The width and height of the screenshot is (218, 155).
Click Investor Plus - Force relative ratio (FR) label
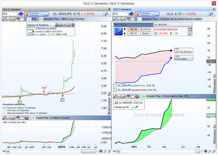[168, 96]
